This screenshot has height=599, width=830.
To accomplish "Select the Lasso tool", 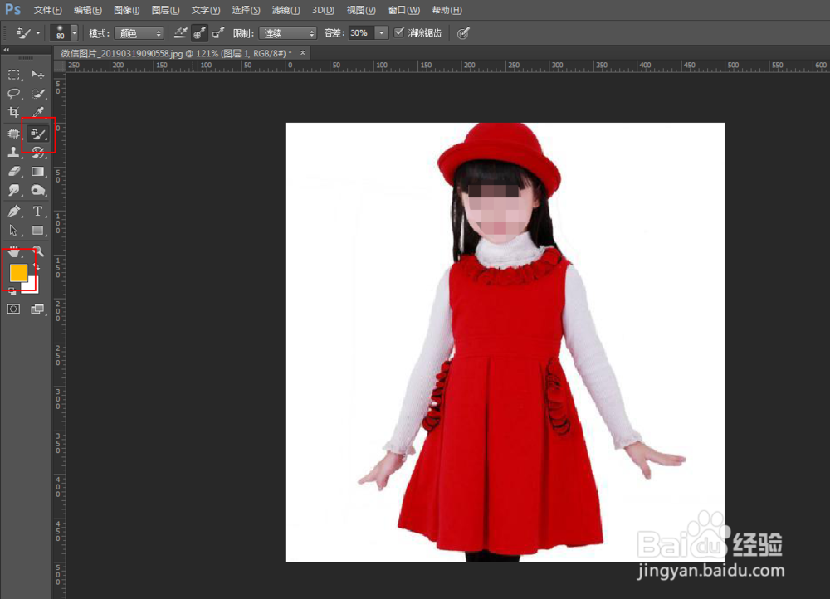I will click(x=14, y=94).
